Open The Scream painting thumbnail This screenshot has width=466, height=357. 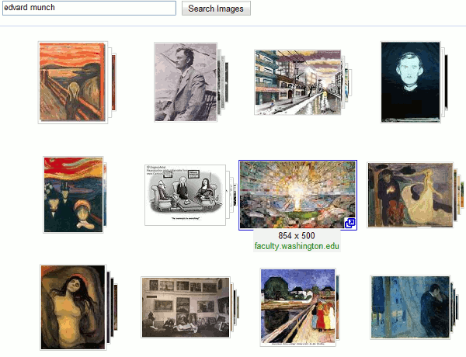[72, 82]
